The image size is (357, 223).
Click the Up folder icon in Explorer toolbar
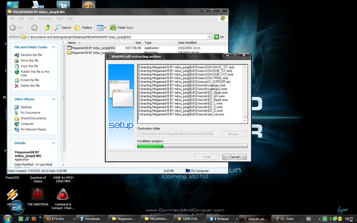pyautogui.click(x=48, y=27)
